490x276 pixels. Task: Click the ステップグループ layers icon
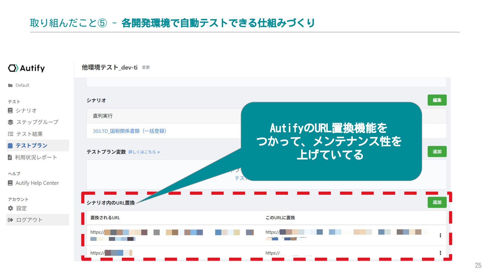10,122
